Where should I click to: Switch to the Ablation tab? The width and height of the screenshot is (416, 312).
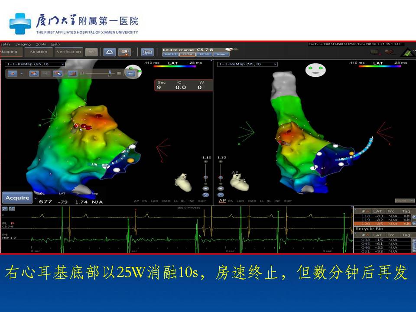click(39, 52)
